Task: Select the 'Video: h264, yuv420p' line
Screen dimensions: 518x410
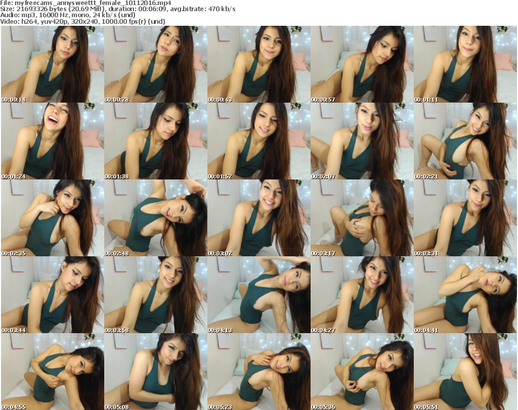Action: tap(82, 21)
